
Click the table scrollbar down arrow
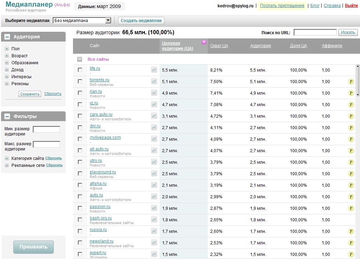click(x=358, y=94)
